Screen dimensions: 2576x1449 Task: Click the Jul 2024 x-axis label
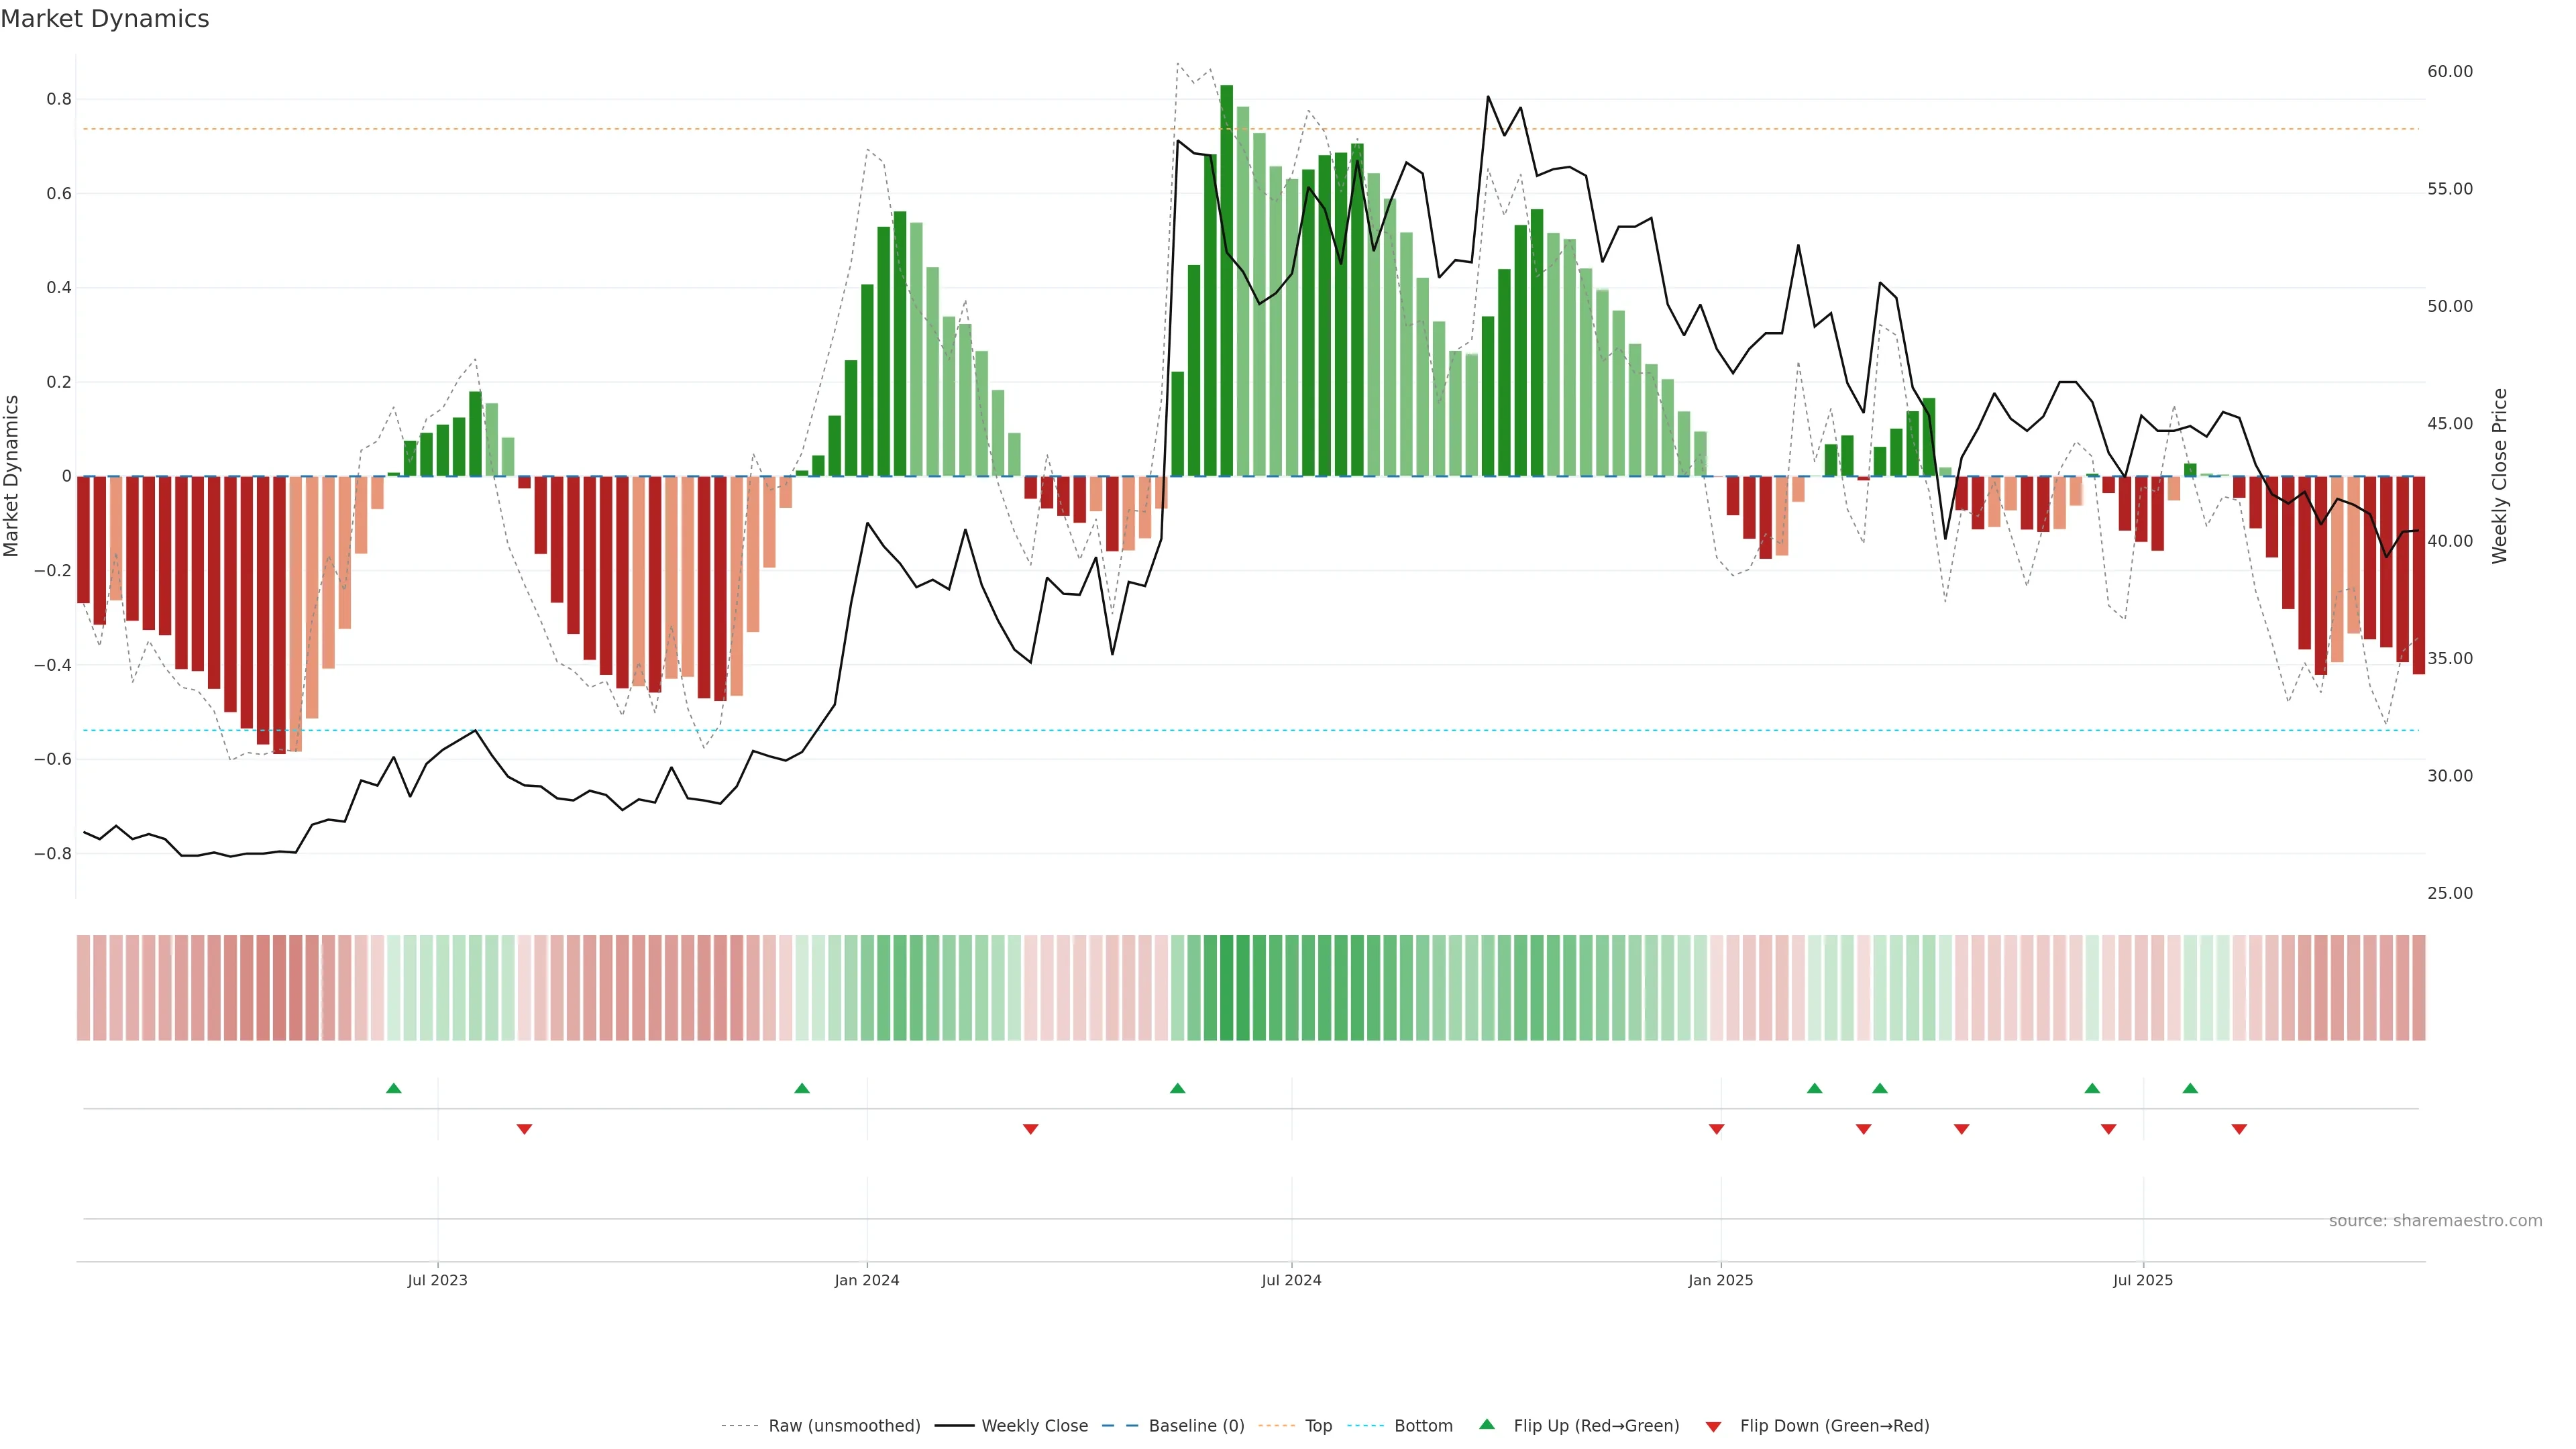pyautogui.click(x=1291, y=1280)
